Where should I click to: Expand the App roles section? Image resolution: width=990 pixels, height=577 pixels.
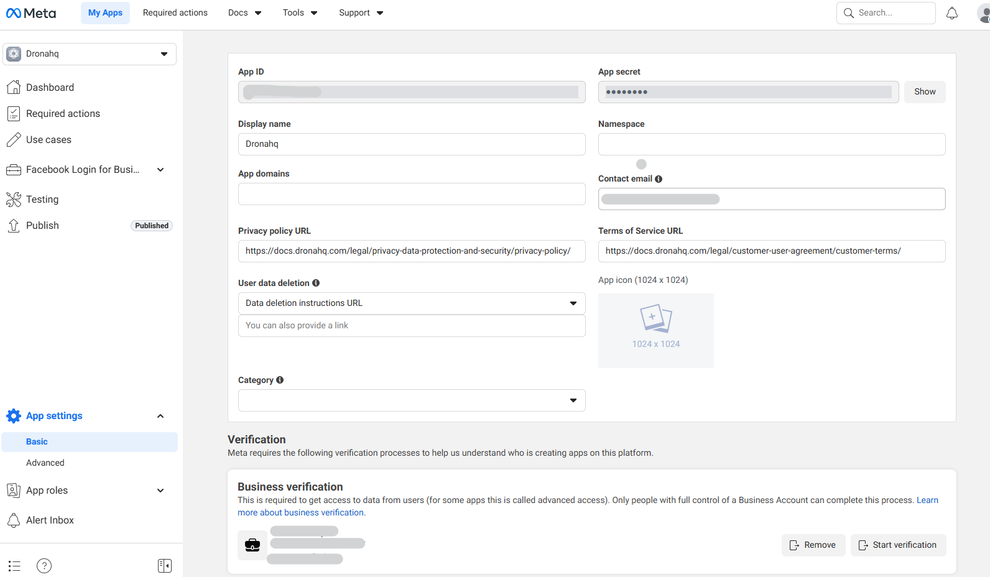pyautogui.click(x=160, y=491)
